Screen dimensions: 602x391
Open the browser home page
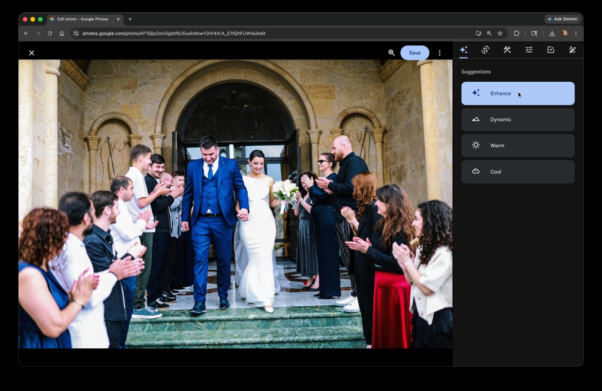tap(62, 33)
